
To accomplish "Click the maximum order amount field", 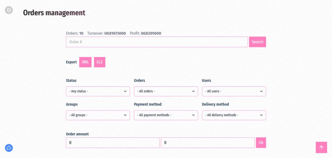I will [207, 143].
